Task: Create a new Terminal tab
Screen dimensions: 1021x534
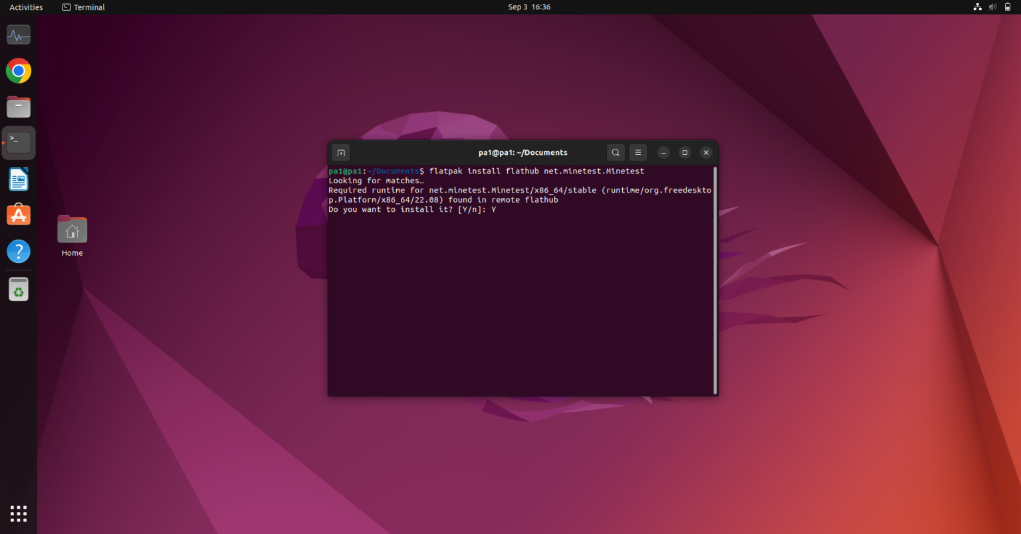Action: [x=340, y=152]
